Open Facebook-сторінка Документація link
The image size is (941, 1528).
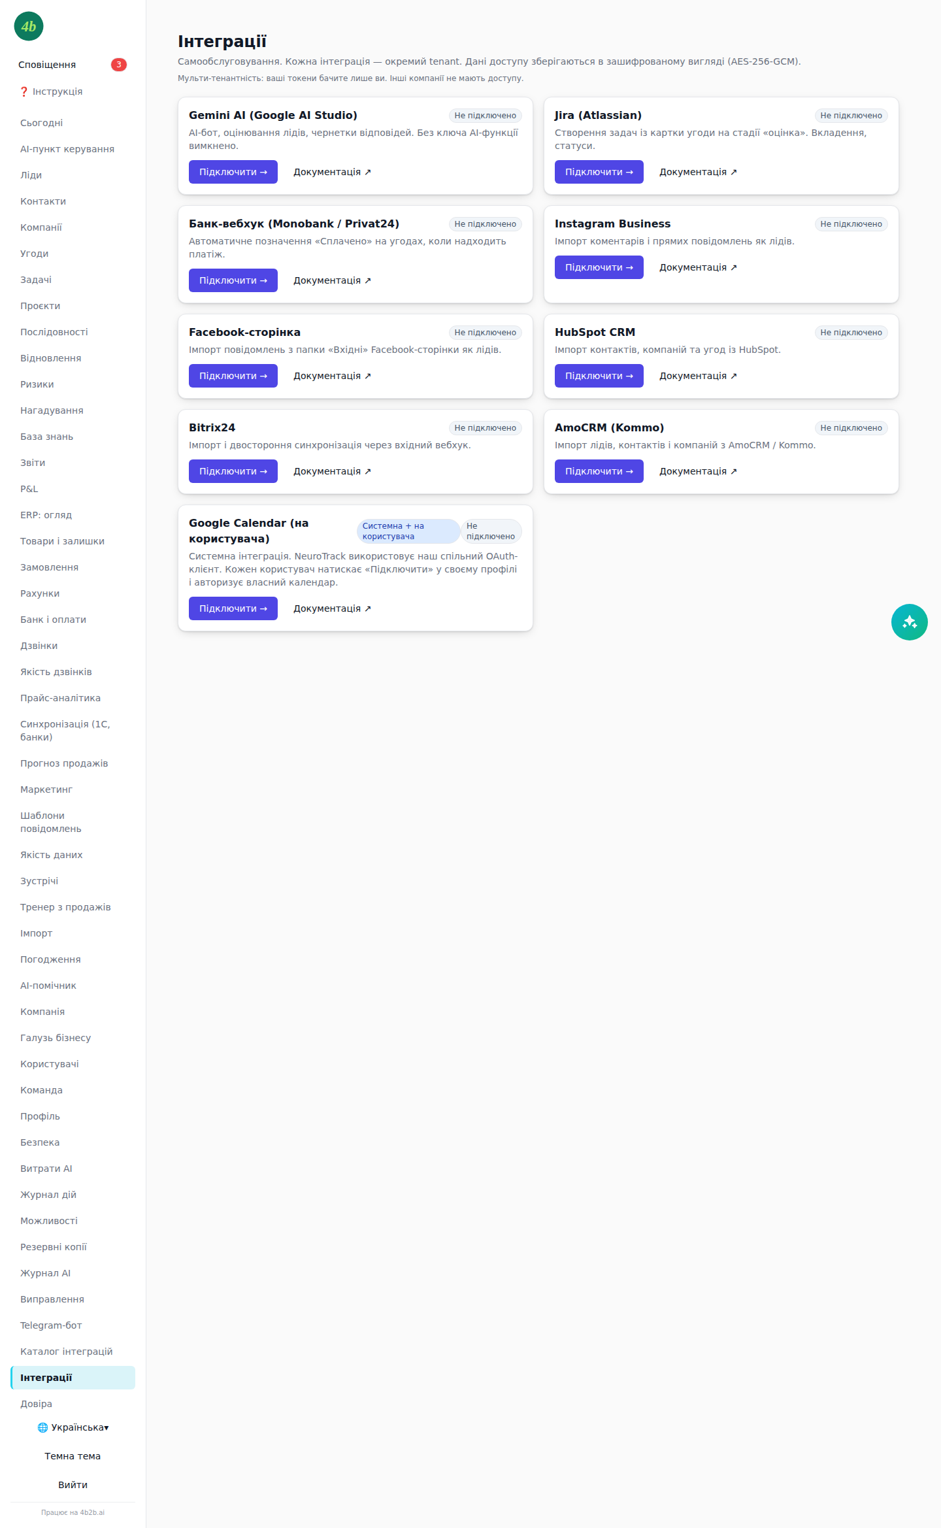pyautogui.click(x=333, y=376)
